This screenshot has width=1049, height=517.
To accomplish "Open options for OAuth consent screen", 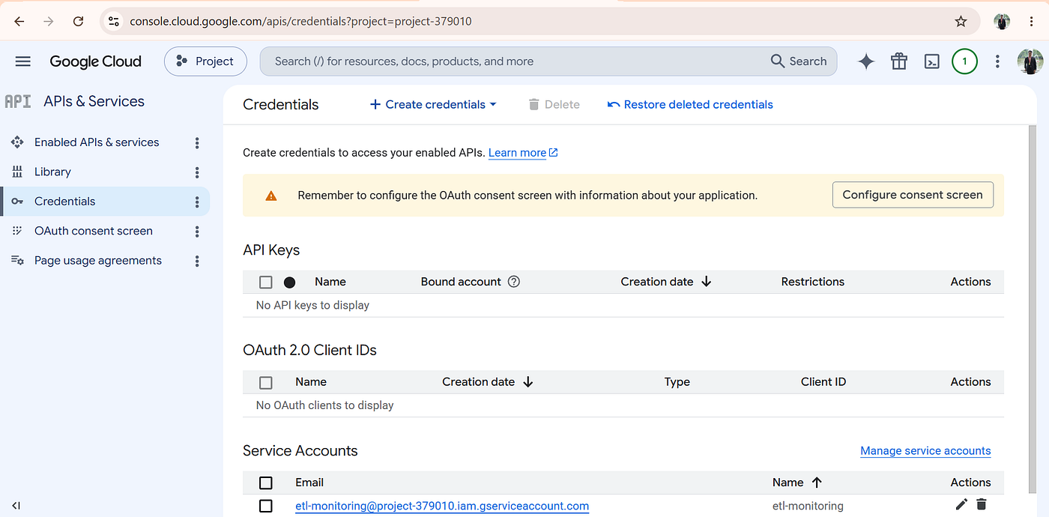I will coord(197,231).
